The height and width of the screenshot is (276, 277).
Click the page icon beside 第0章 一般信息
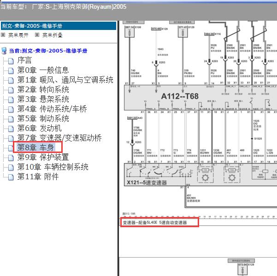click(x=11, y=71)
